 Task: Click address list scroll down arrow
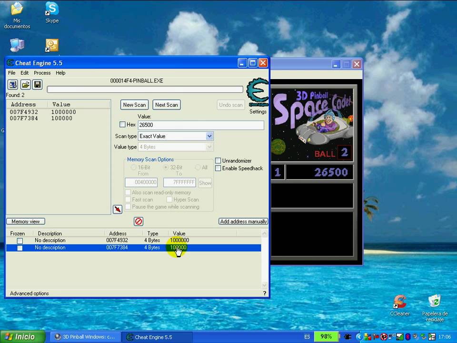pyautogui.click(x=264, y=285)
